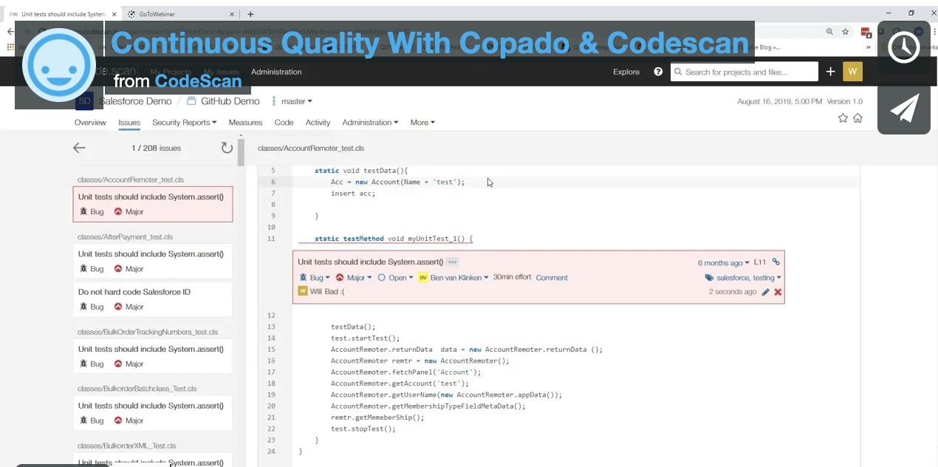Click the Will Bad :( comment text

click(x=327, y=292)
